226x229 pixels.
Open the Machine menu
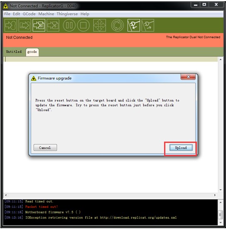[46, 14]
